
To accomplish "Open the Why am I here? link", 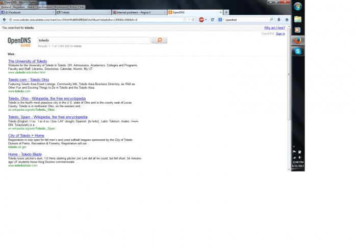I will point(274,28).
